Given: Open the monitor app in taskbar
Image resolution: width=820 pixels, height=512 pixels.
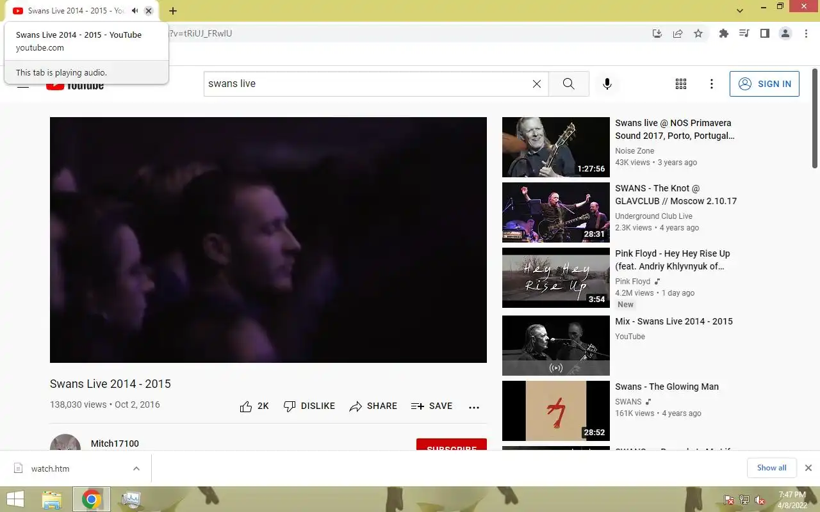Looking at the screenshot, I should click(x=131, y=499).
